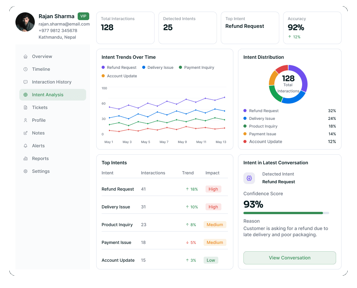Click the blue Delivery Issue distribution dot
Viewport: 357px width, 288px height.
[x=245, y=118]
